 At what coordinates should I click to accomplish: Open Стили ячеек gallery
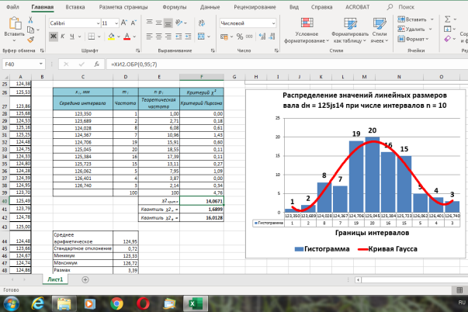coord(380,30)
